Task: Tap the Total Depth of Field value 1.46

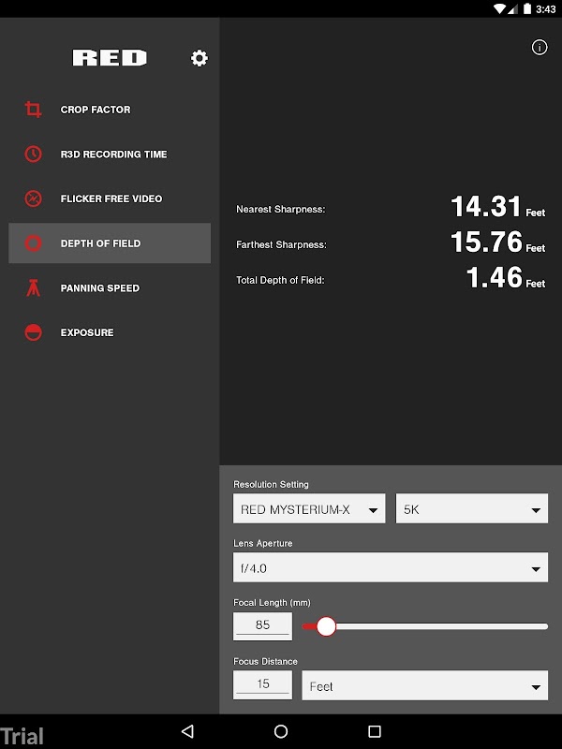Action: (x=495, y=277)
